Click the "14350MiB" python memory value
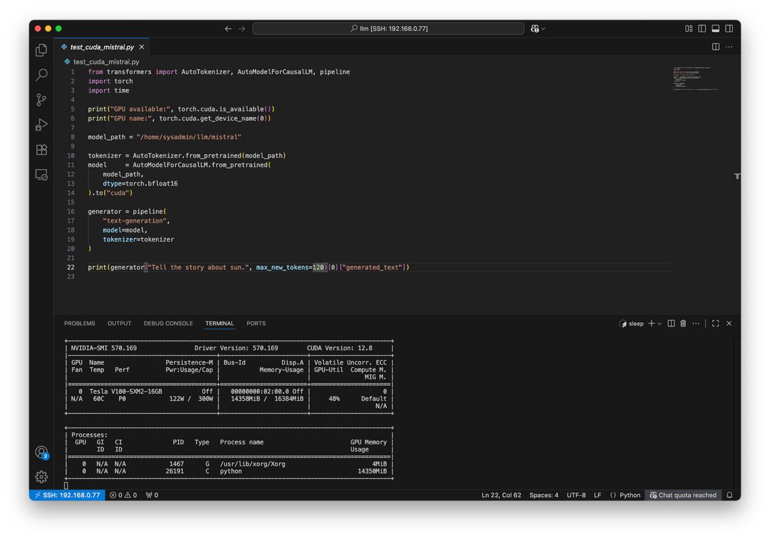 [372, 471]
